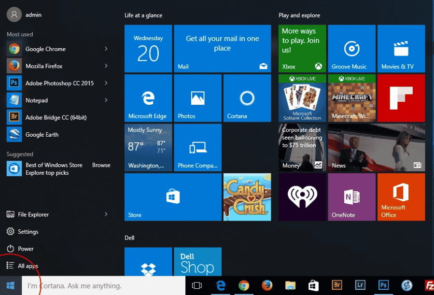Open Edge from the taskbar
The width and height of the screenshot is (434, 295).
point(221,286)
